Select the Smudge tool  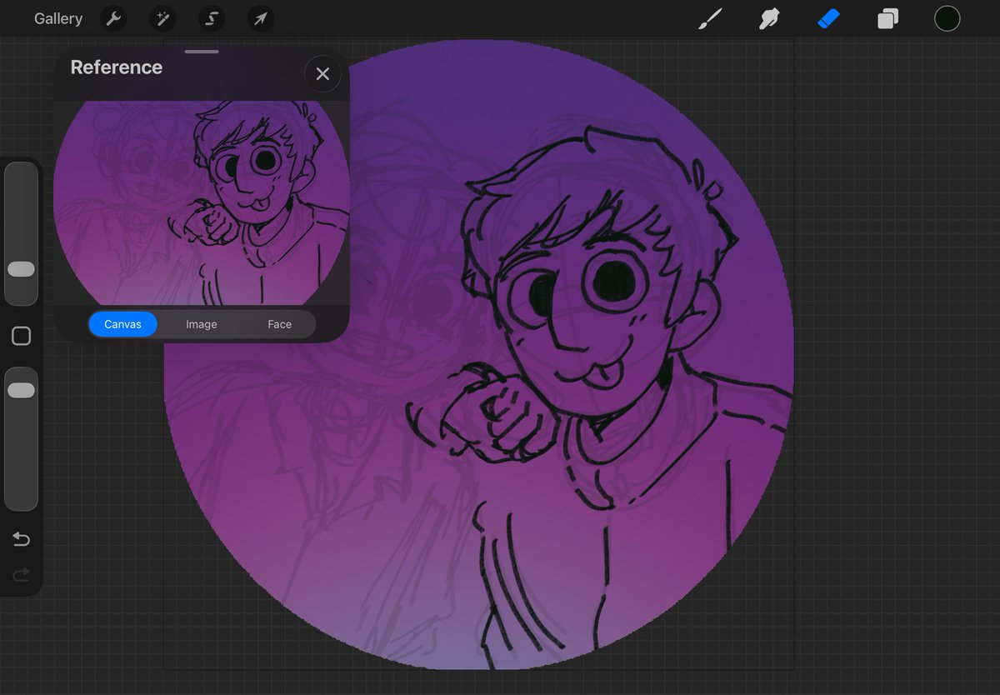click(x=768, y=18)
